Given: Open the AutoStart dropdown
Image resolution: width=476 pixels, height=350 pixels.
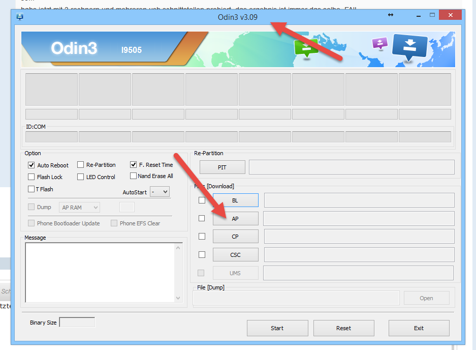Looking at the screenshot, I should click(x=160, y=192).
